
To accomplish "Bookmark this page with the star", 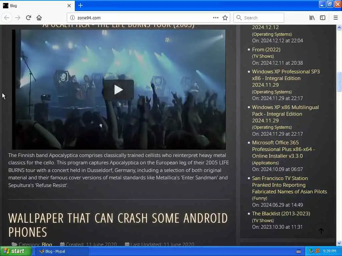I will click(225, 18).
